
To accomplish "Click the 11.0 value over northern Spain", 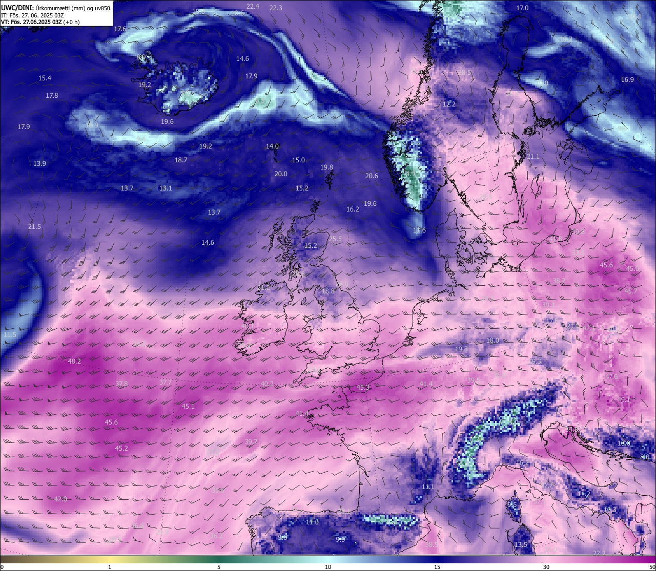I will [312, 522].
